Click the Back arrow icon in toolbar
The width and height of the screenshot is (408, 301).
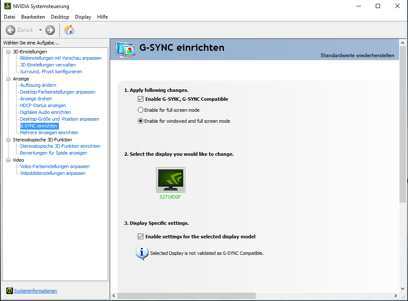pyautogui.click(x=11, y=30)
